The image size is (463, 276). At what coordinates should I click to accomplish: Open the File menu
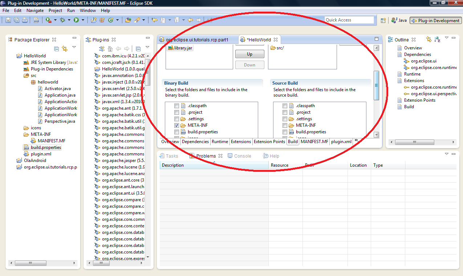pos(6,11)
